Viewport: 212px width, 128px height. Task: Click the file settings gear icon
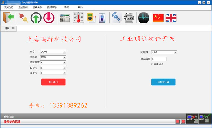pyautogui.click(x=116, y=18)
